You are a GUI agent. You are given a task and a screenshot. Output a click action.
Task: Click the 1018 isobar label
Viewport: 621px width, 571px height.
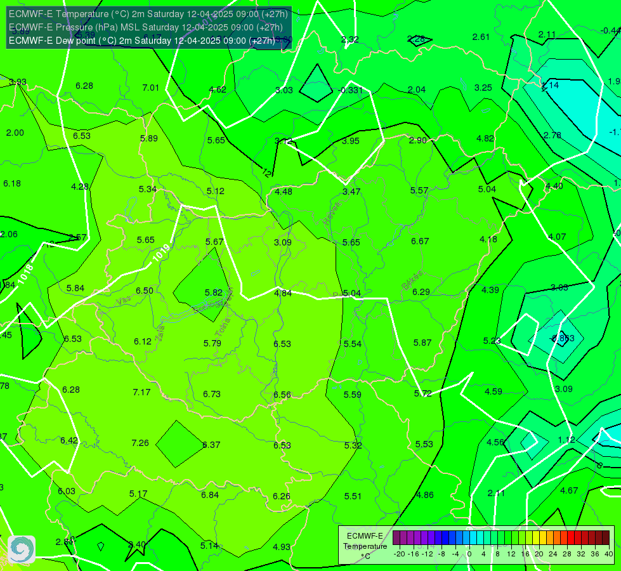(26, 274)
